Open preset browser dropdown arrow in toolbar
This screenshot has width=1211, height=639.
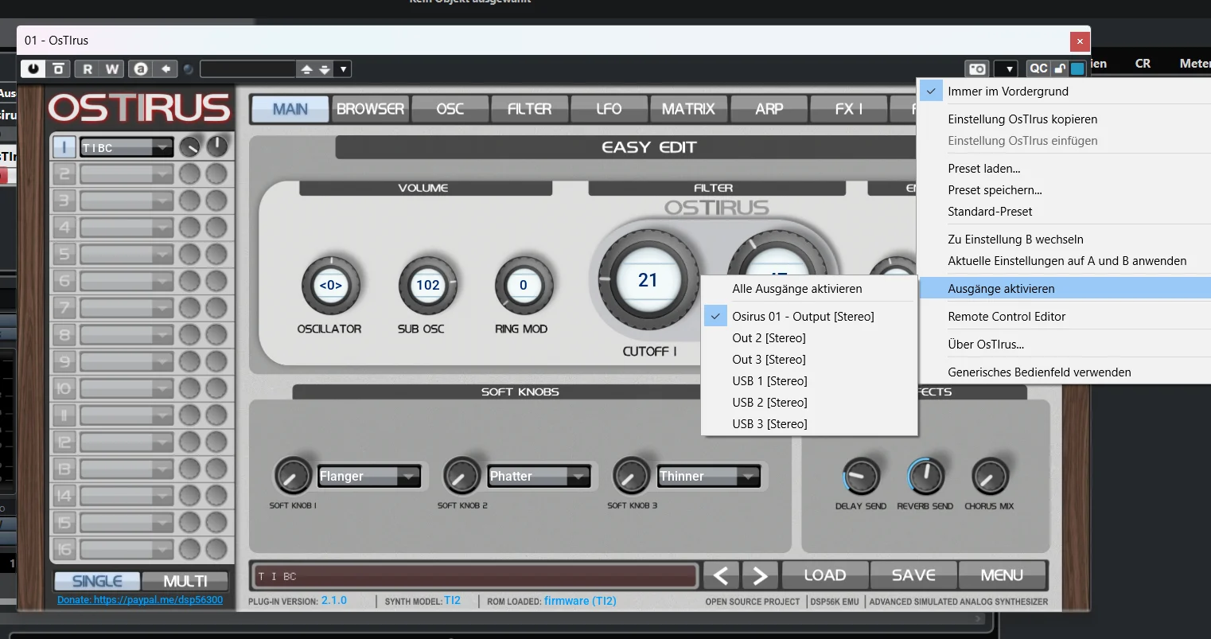(343, 69)
